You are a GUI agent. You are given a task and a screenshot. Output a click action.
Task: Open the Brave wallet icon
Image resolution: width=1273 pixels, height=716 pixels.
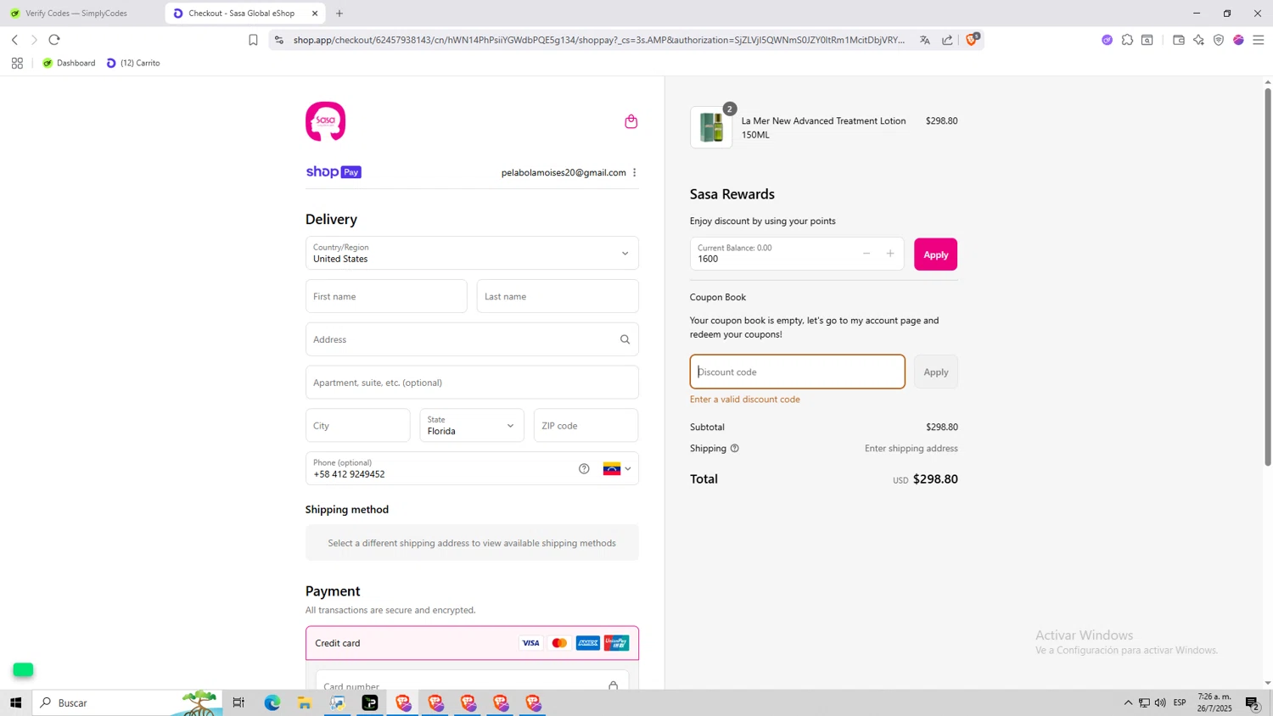click(1179, 40)
